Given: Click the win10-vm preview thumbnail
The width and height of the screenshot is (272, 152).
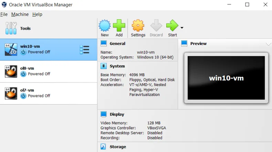Looking at the screenshot, I should [226, 78].
